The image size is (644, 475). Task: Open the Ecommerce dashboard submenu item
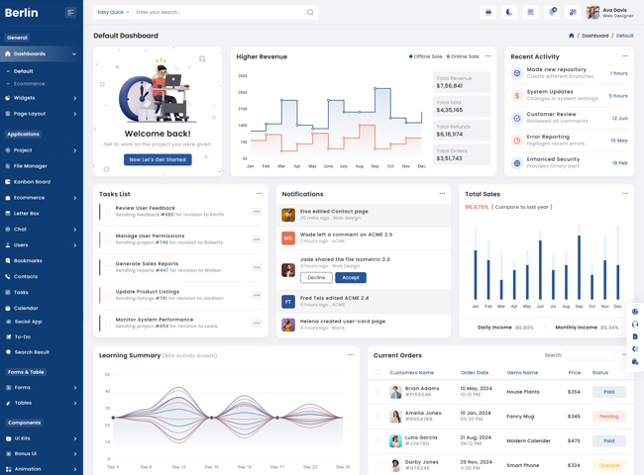tap(29, 84)
